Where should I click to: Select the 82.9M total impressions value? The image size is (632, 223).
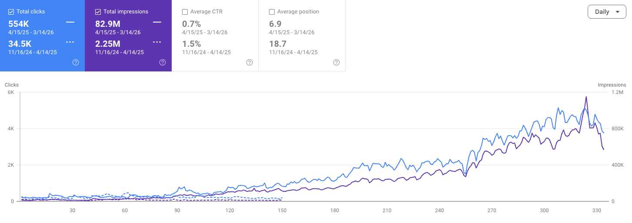[x=109, y=24]
